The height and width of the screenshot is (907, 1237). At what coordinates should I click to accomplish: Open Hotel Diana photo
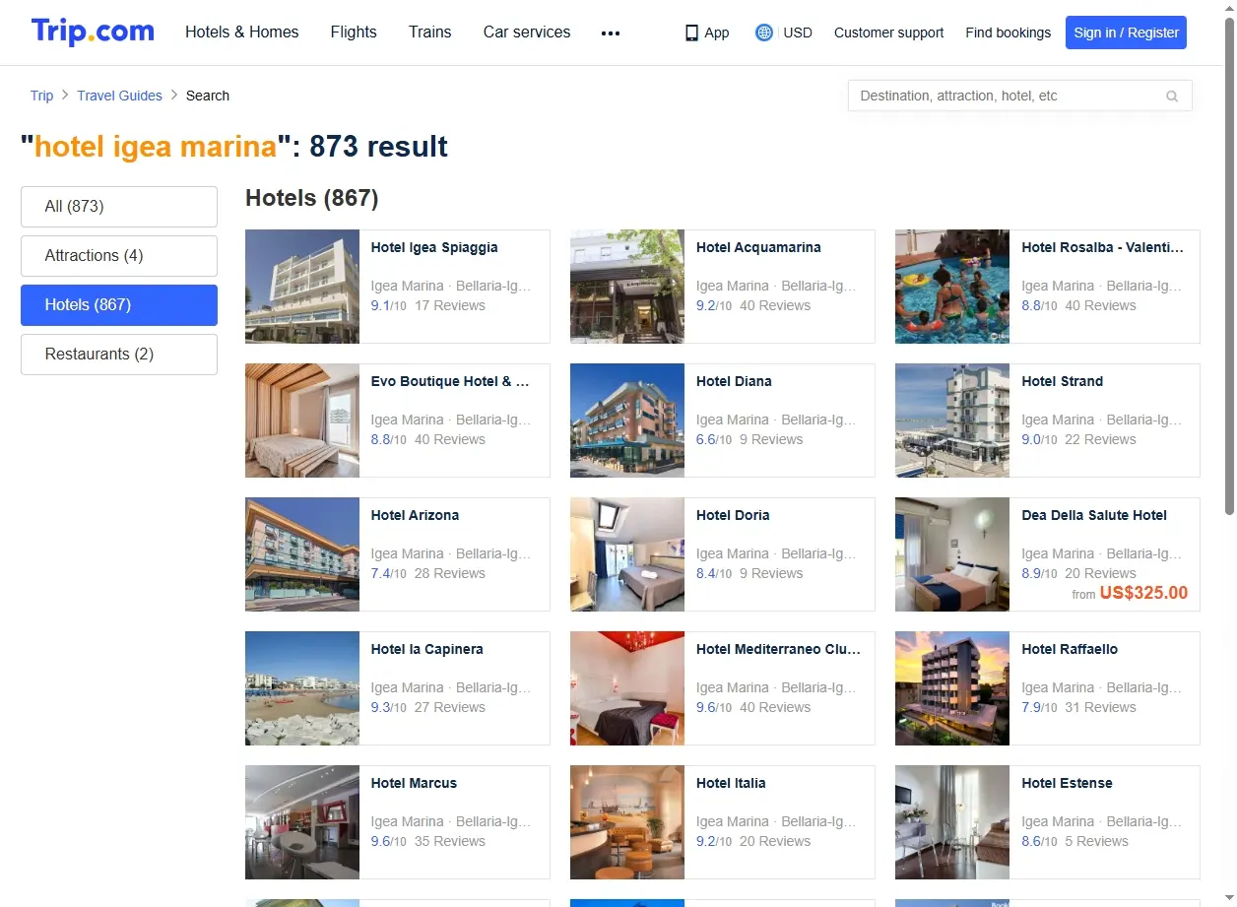(x=627, y=421)
